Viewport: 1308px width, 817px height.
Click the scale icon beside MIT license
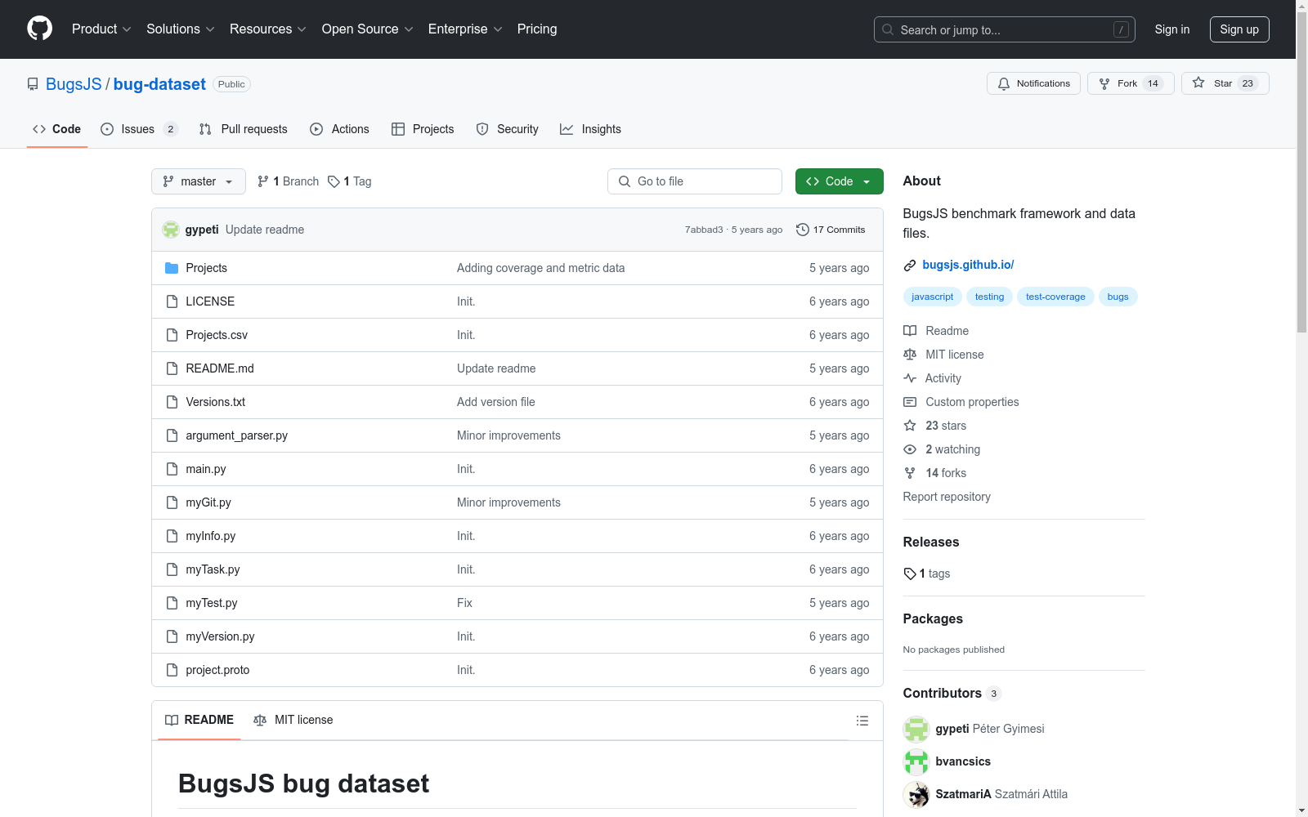tap(910, 355)
